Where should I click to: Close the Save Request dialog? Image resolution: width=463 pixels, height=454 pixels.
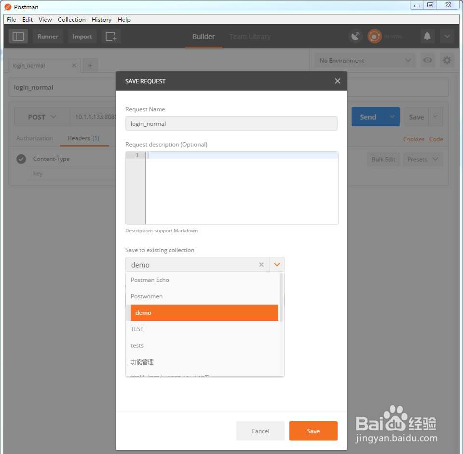(338, 81)
